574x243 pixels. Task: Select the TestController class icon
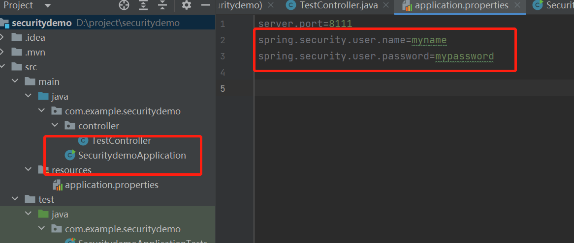click(x=83, y=141)
